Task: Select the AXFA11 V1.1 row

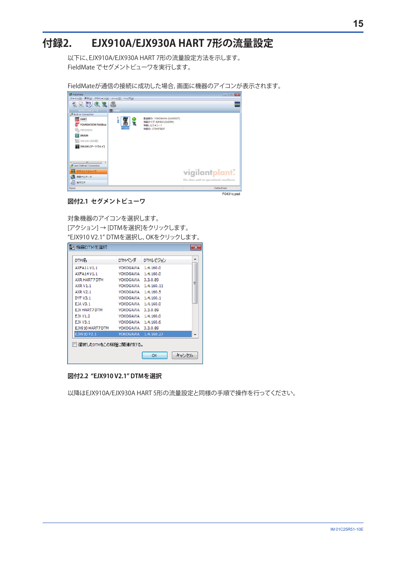Action: tap(133, 268)
